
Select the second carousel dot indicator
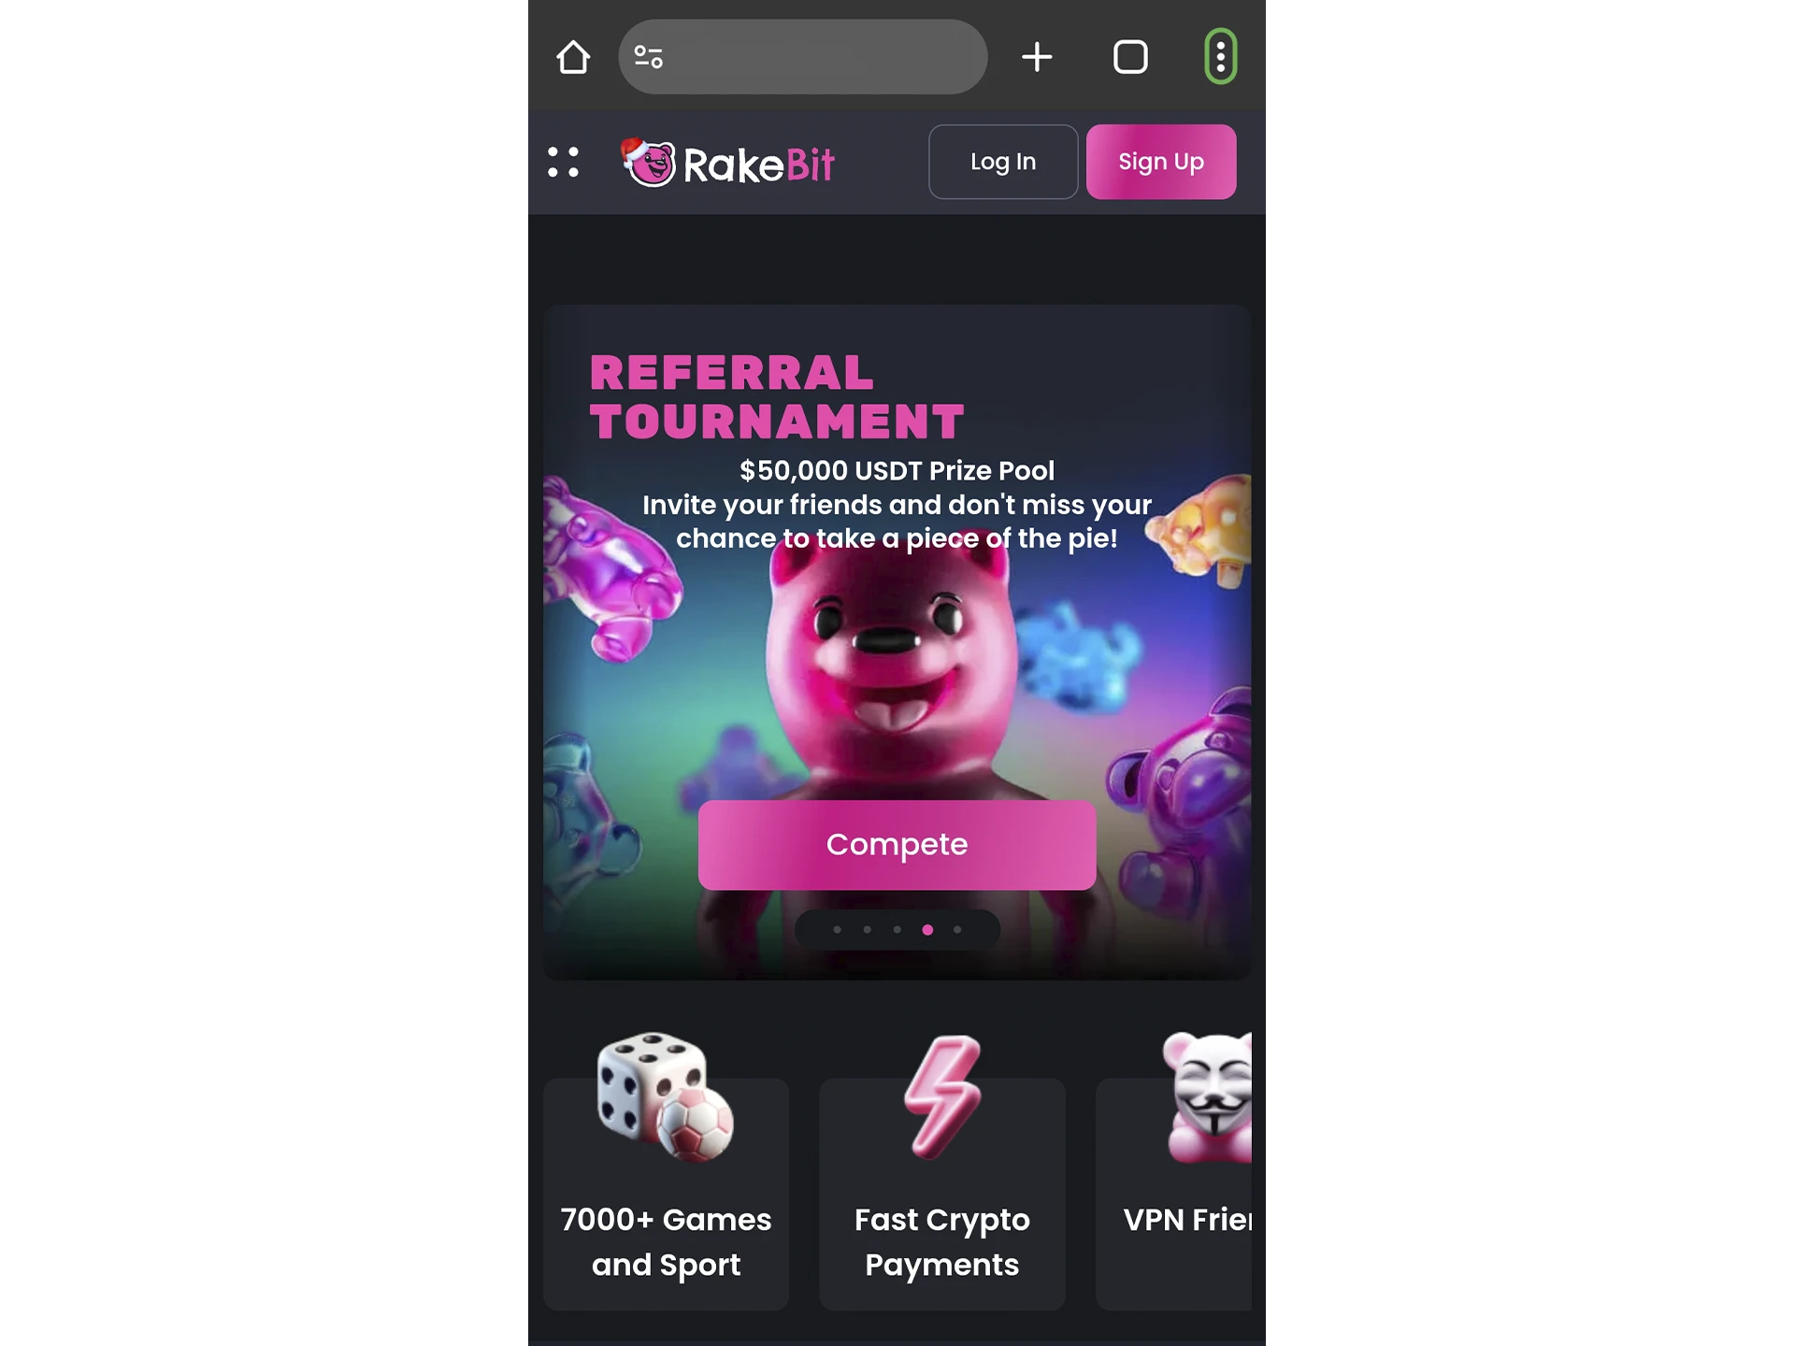click(864, 930)
